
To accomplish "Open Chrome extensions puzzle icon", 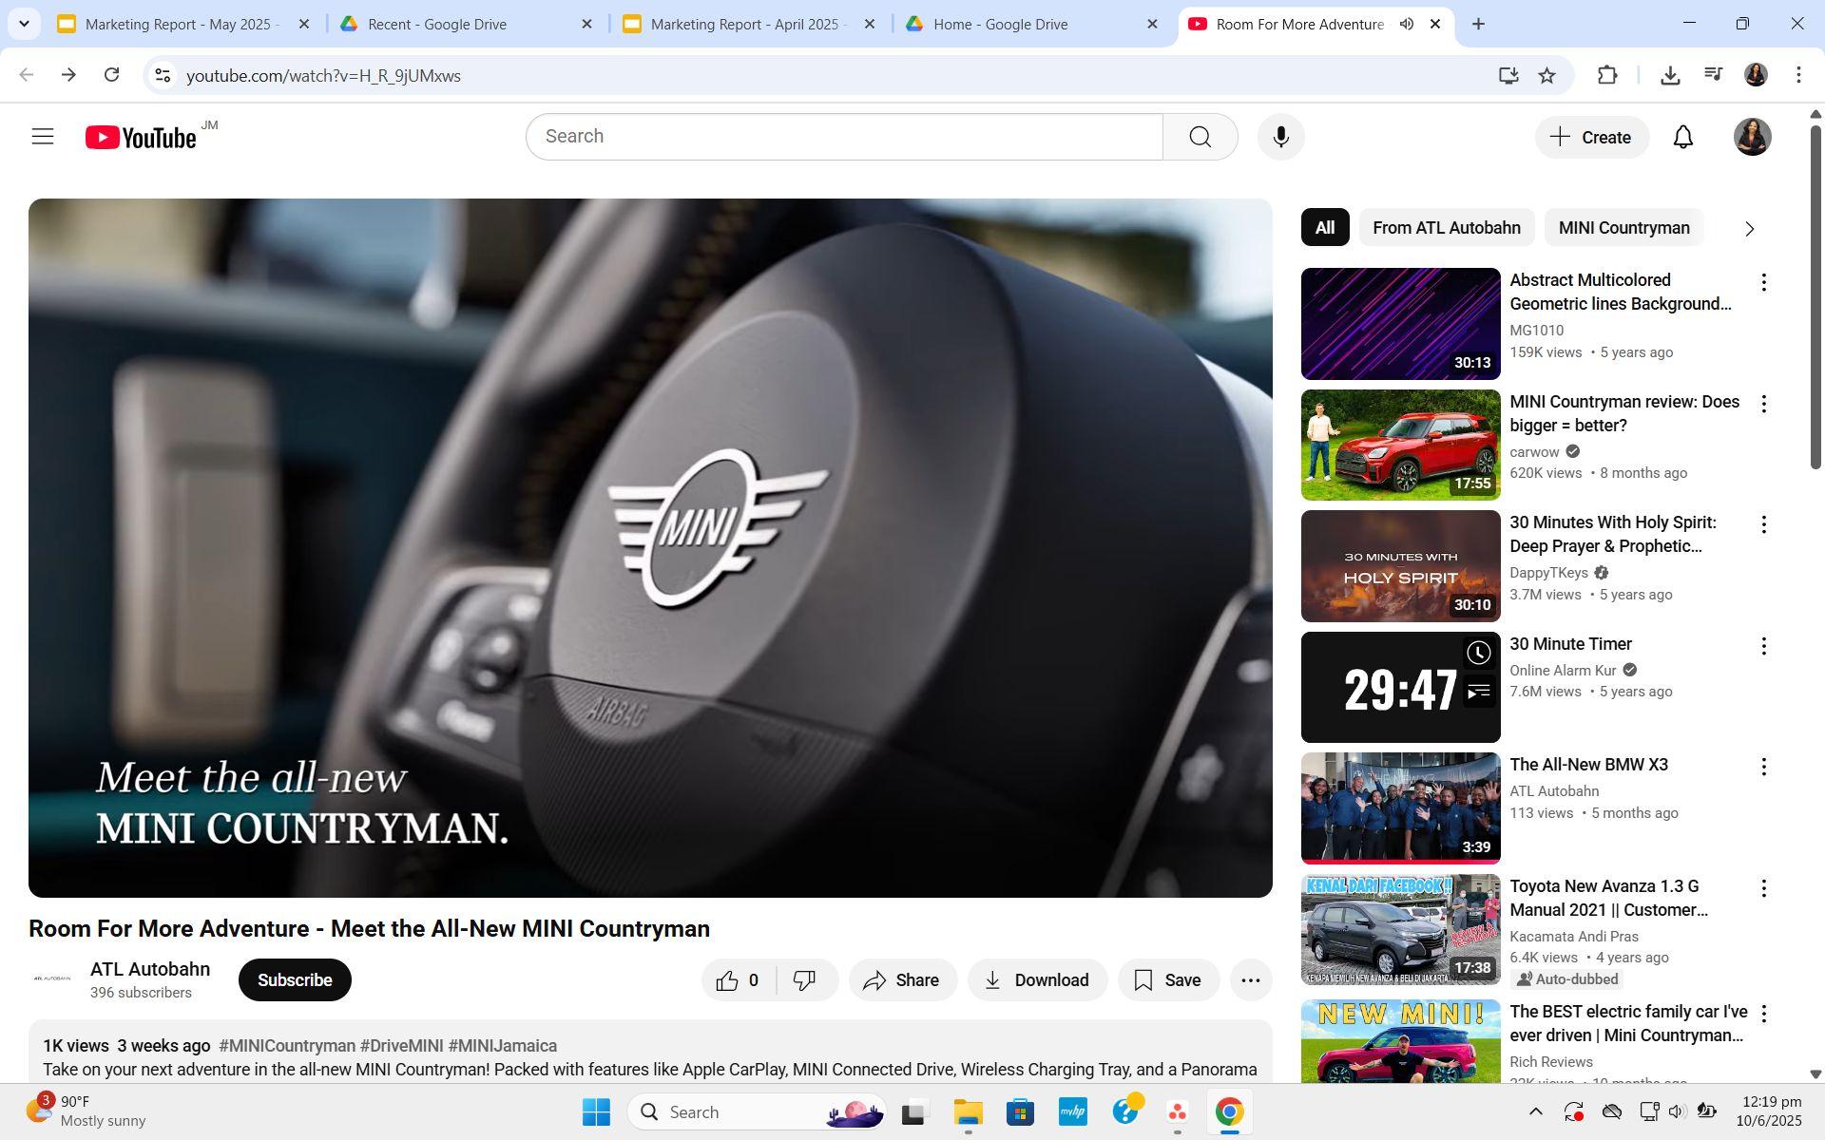I will pyautogui.click(x=1606, y=75).
